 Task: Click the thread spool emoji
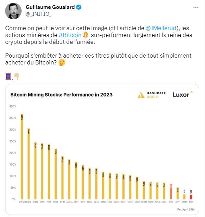click(x=9, y=76)
